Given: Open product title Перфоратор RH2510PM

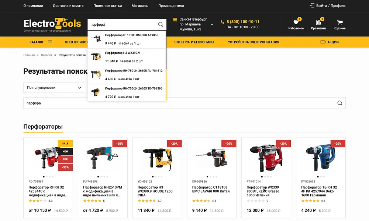Looking at the screenshot, I should pos(102,191).
